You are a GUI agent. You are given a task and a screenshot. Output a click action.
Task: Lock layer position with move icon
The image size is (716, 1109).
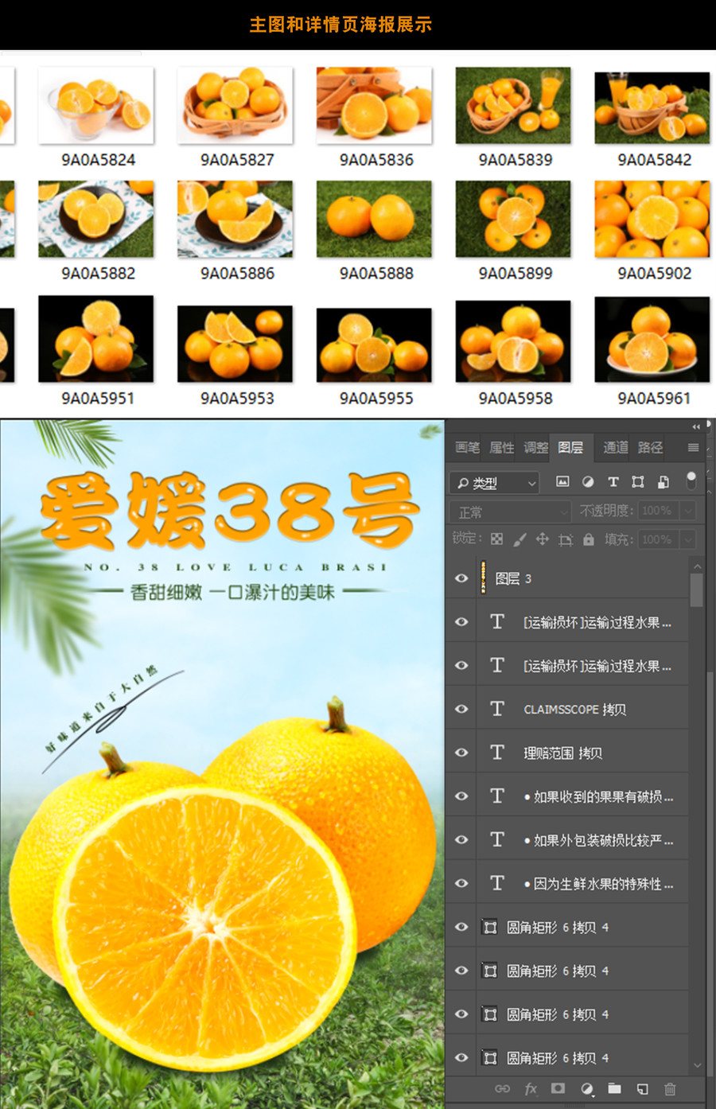(543, 539)
